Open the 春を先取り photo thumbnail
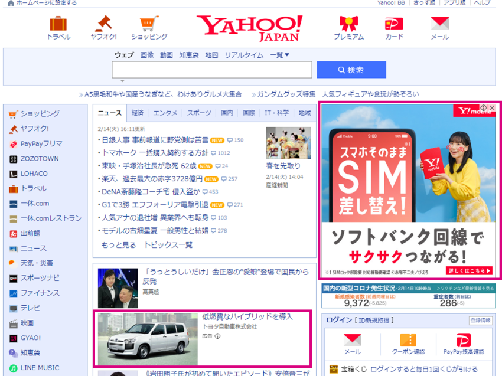 288,143
